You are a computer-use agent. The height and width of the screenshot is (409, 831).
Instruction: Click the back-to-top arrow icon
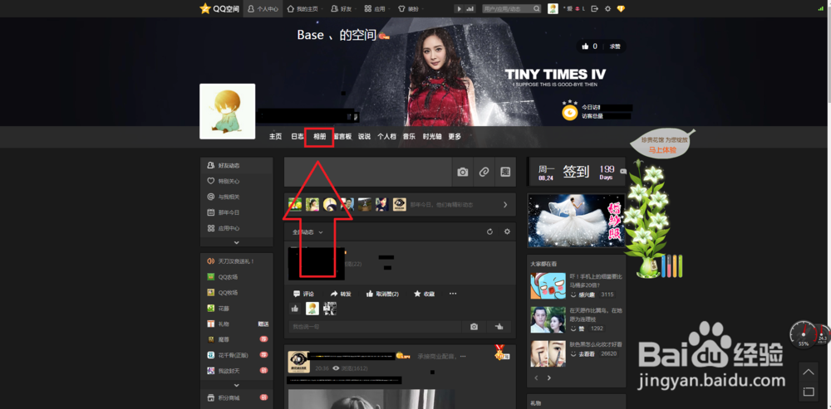coord(809,372)
